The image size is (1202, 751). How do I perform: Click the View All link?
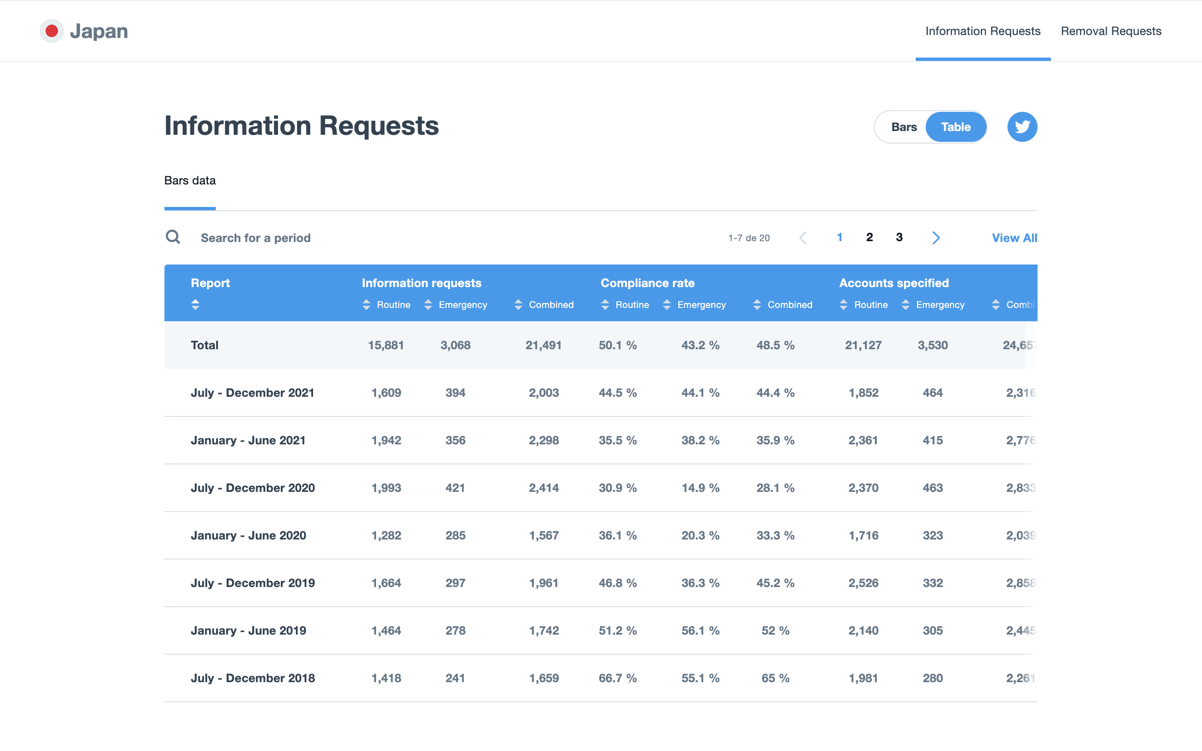pos(1014,237)
